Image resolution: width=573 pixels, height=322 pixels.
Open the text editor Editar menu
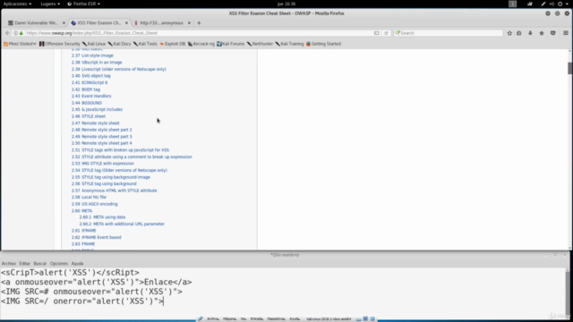click(24, 264)
